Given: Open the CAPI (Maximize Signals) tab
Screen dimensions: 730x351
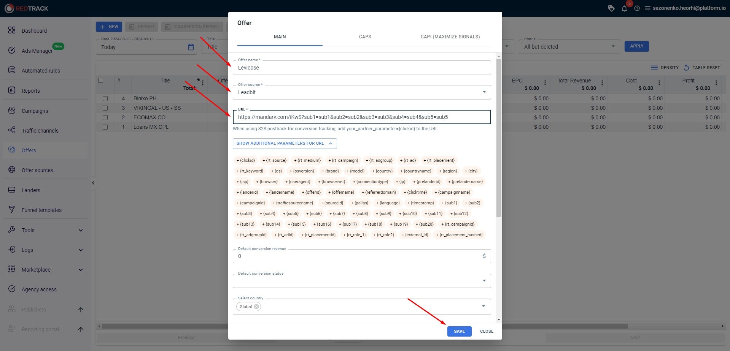Looking at the screenshot, I should 450,36.
